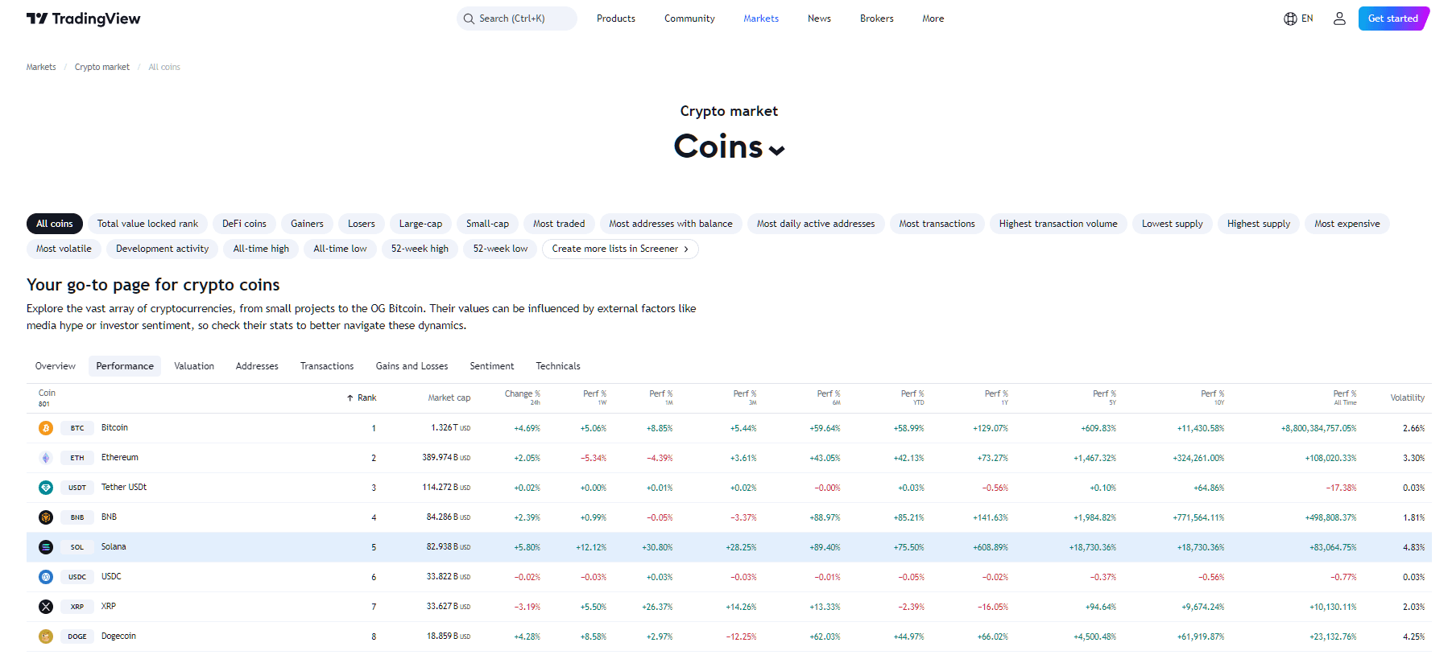Switch to the Transactions tab
The width and height of the screenshot is (1452, 655).
pyautogui.click(x=327, y=366)
